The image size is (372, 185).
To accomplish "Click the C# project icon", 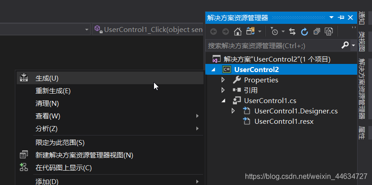I will click(x=227, y=69).
